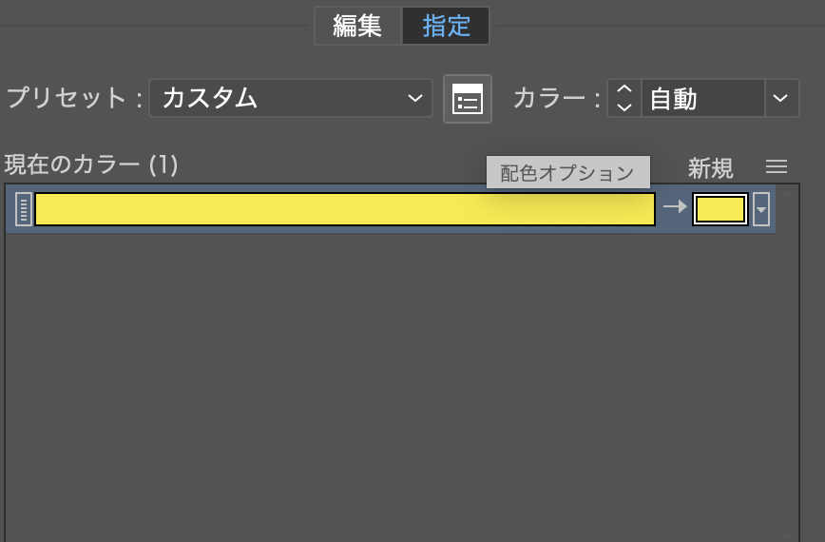825x542 pixels.
Task: Switch to the 編集 tab
Action: 357,26
